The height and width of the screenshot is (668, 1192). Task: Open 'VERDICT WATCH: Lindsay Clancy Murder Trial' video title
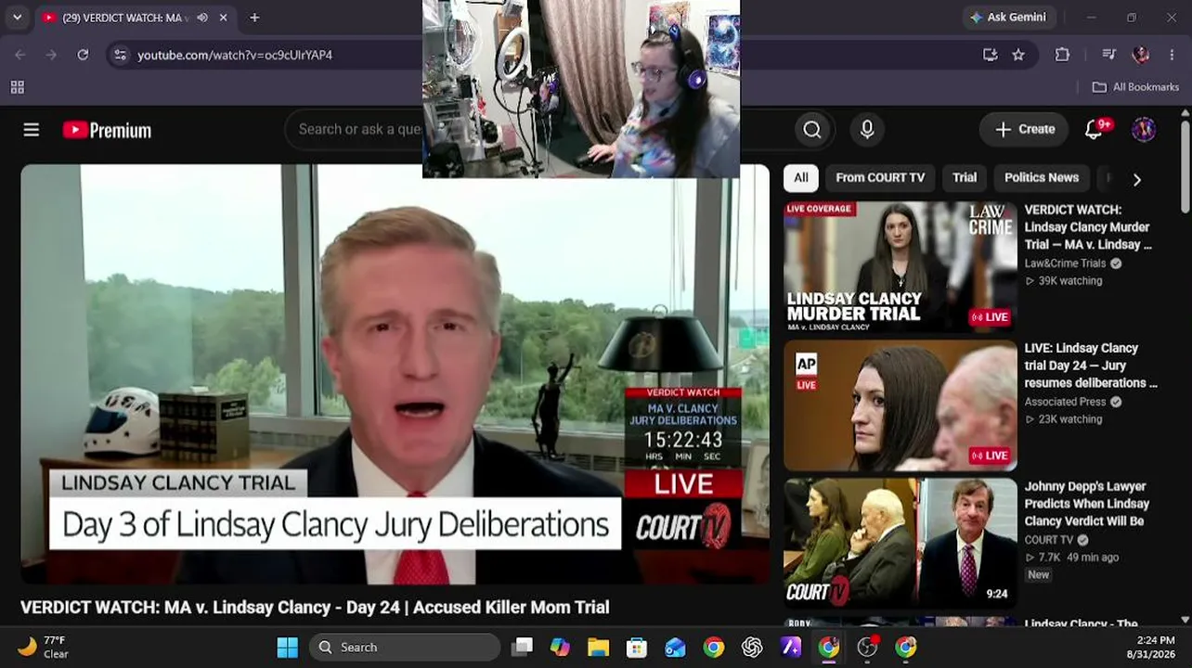coord(1087,227)
